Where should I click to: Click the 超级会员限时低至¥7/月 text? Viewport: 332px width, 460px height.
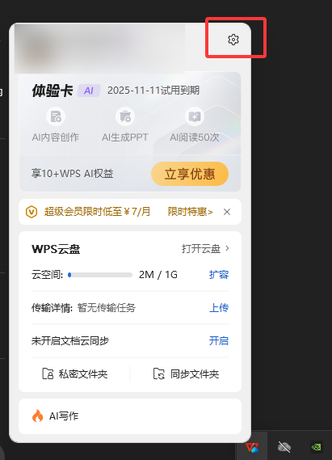click(x=97, y=212)
